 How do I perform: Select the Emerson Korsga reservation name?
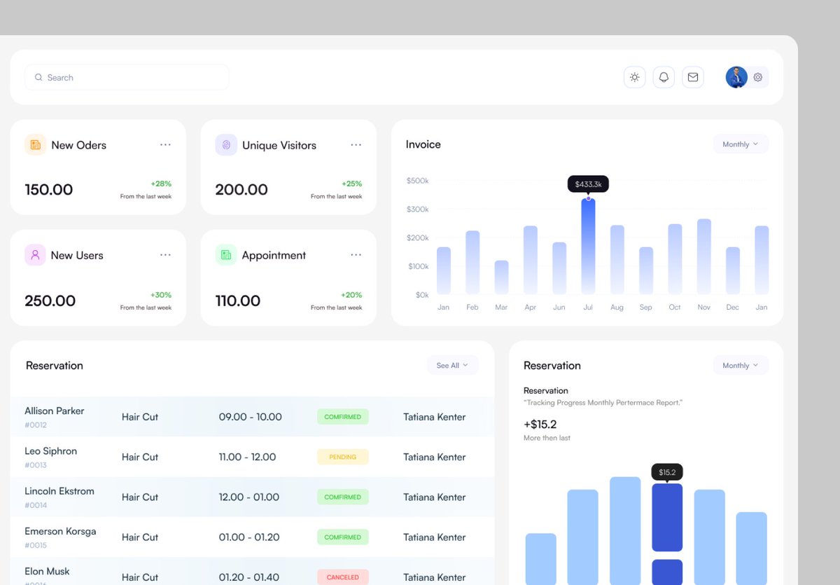coord(60,531)
